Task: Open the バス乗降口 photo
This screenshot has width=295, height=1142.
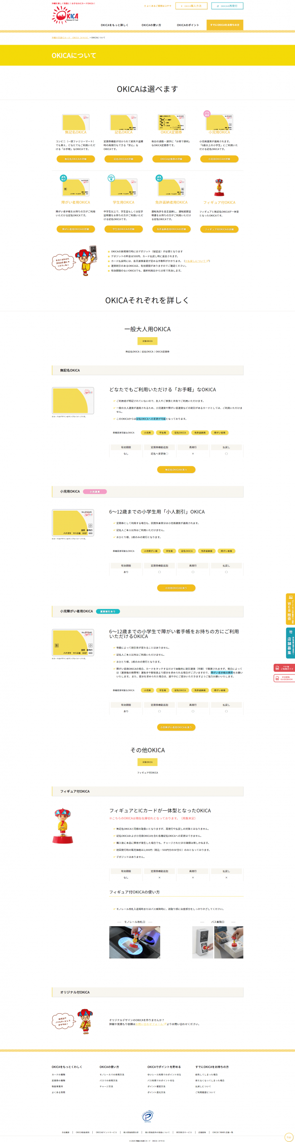Action: point(217,942)
